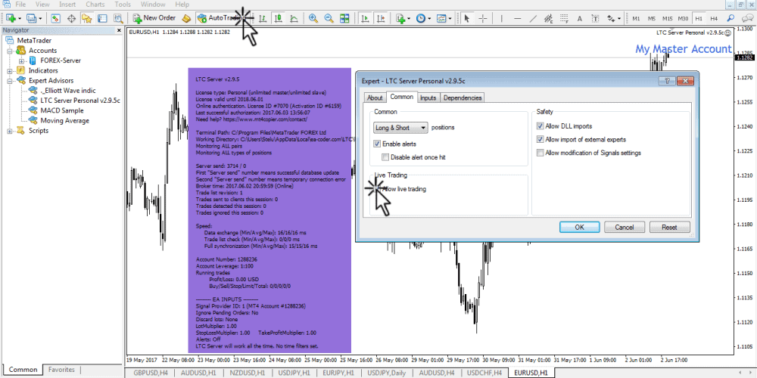Select the vertical line drawing tool
Screen dimensions: 757x378
[x=502, y=18]
